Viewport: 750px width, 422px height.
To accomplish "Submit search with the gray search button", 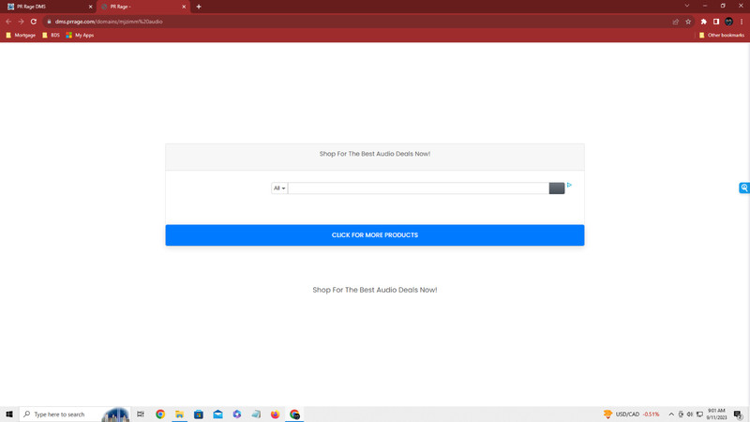I will 557,188.
